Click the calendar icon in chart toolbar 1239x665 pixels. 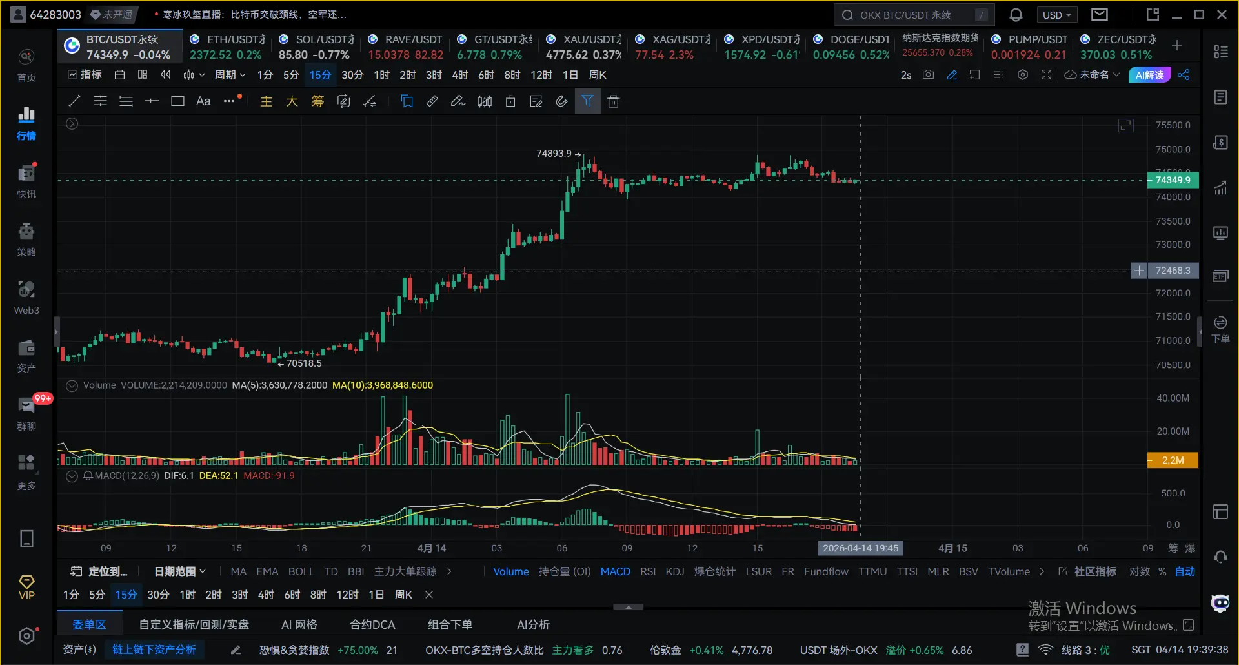coord(119,75)
